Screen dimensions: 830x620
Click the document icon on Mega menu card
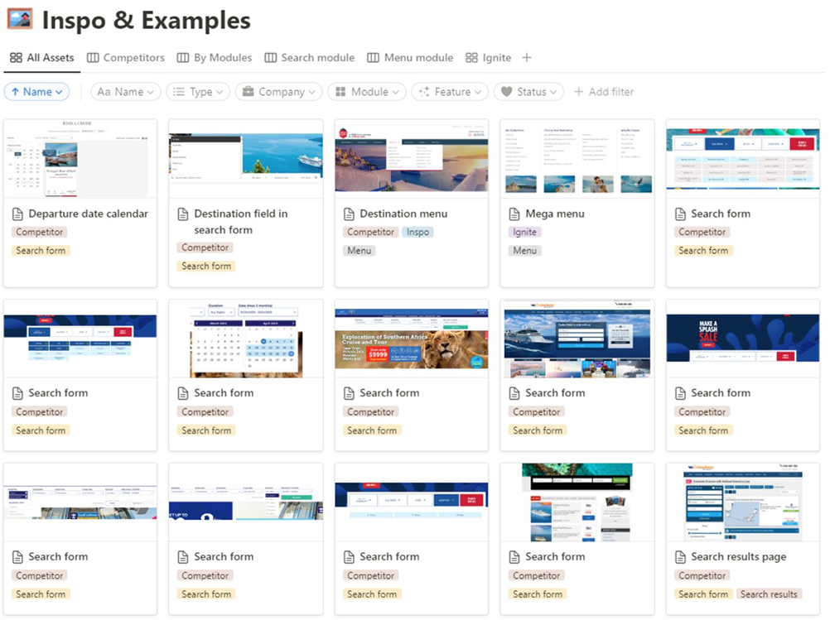coord(515,214)
